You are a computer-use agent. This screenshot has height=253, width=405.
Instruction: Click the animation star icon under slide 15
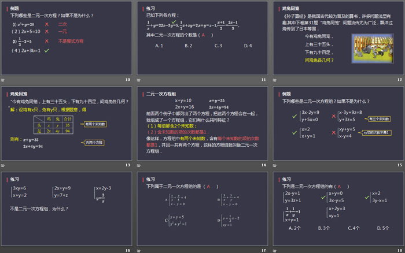point(275,165)
